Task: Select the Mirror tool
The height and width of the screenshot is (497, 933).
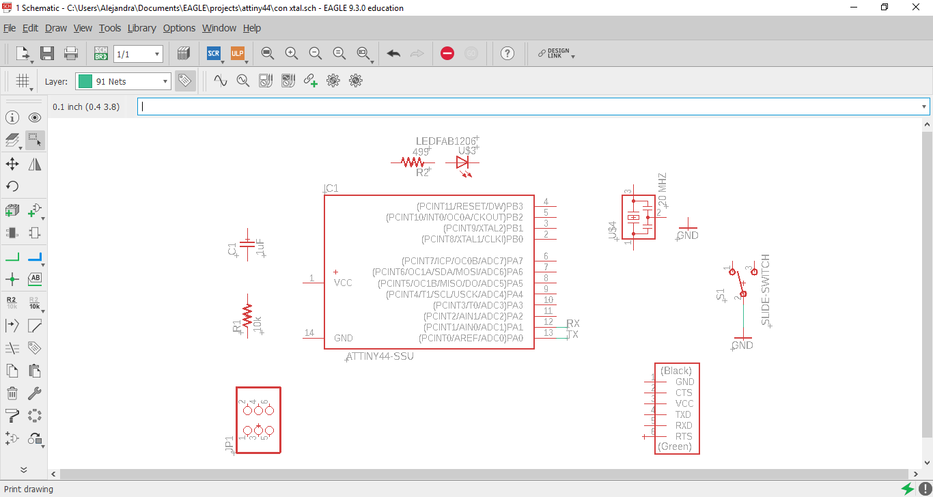Action: coord(35,164)
